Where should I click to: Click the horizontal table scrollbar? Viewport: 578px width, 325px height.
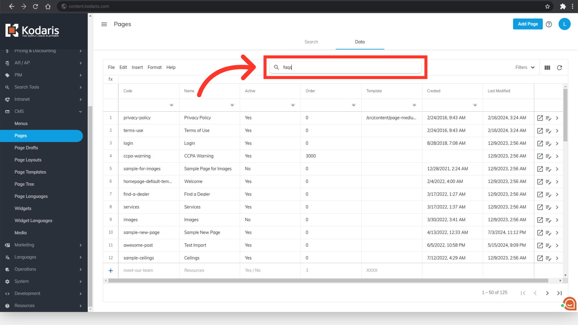328,280
